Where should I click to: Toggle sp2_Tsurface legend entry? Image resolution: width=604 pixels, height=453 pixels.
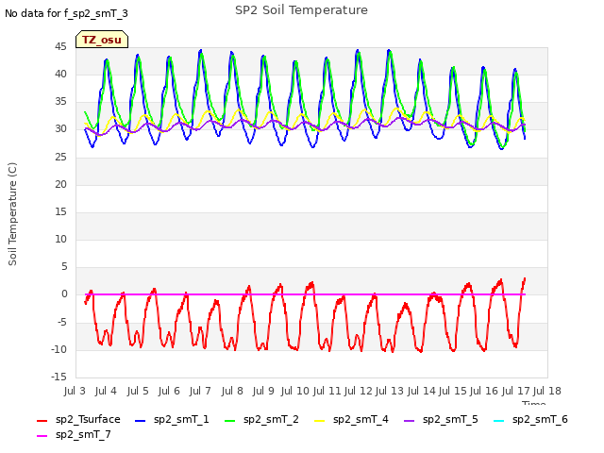[78, 419]
